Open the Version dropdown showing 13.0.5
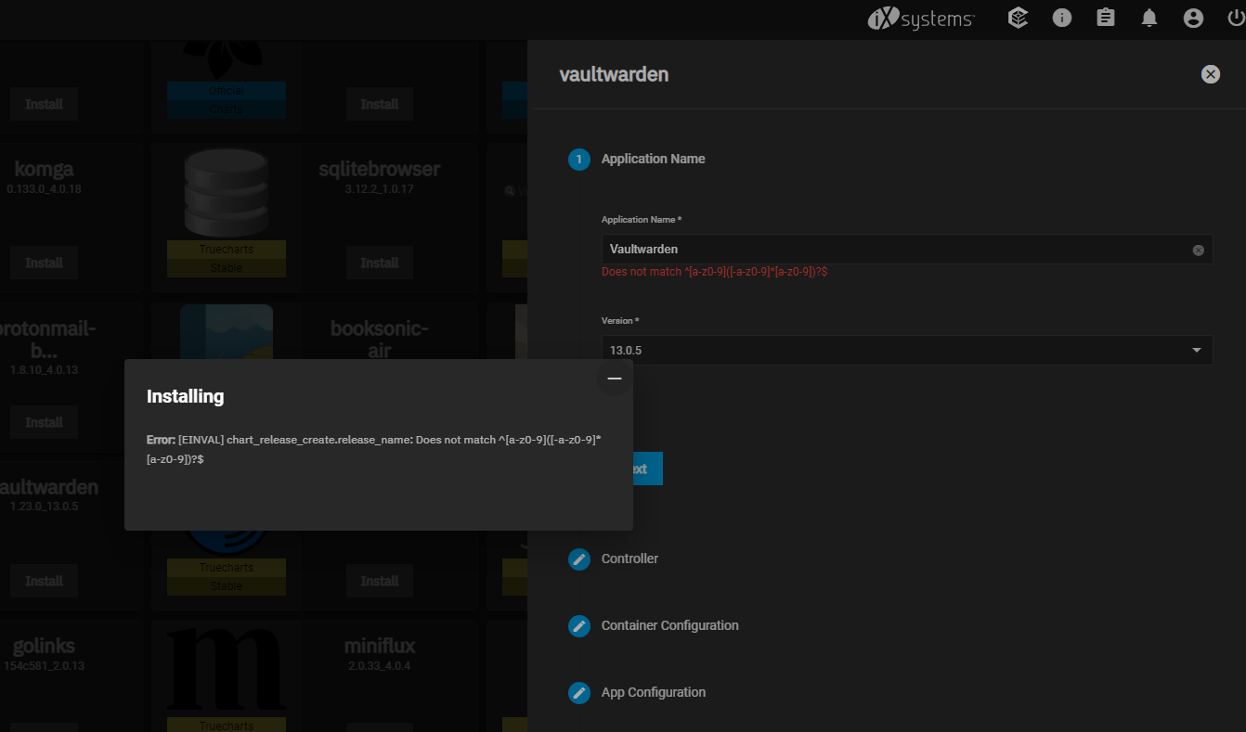 (x=907, y=350)
